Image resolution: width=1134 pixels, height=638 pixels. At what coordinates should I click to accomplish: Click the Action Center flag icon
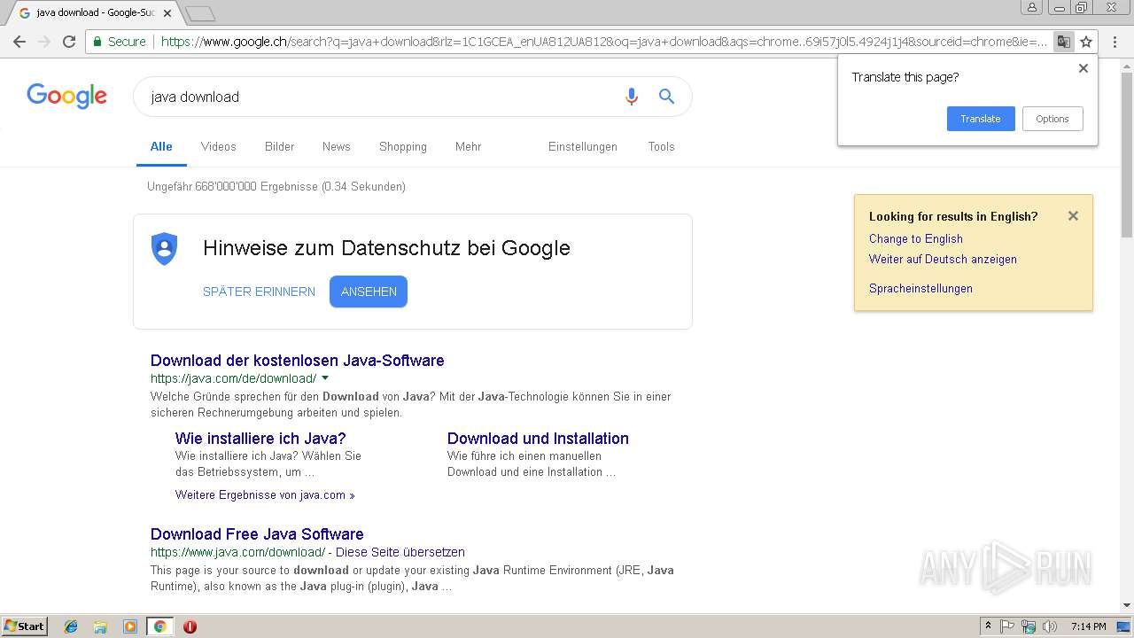click(1007, 626)
